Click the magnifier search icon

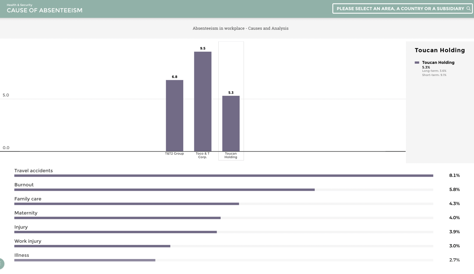pos(469,8)
